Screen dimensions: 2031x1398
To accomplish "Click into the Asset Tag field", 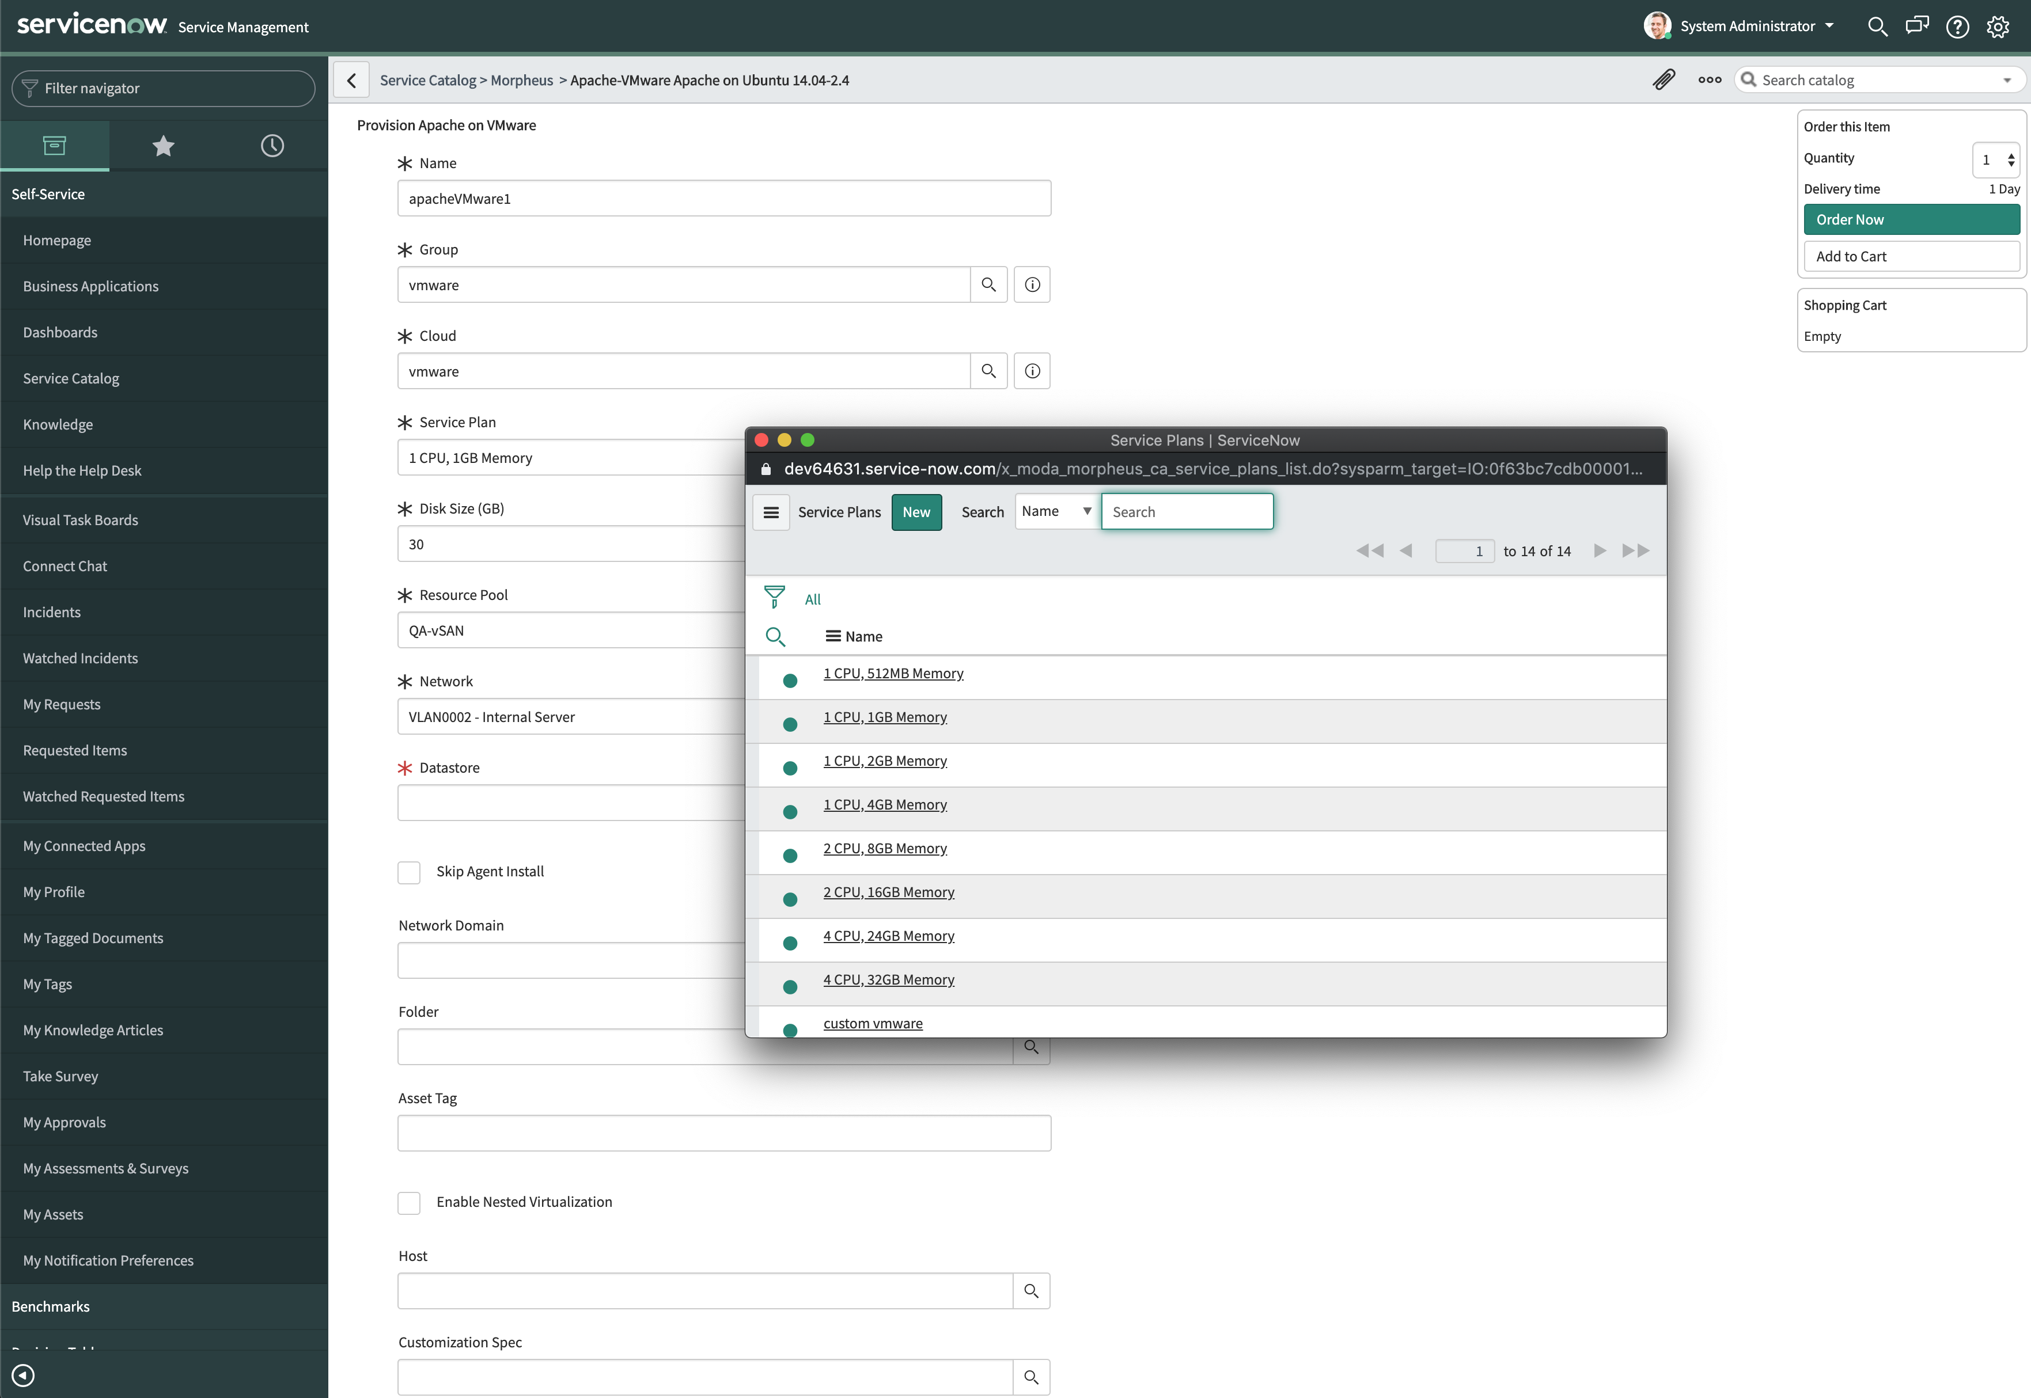I will 723,1134.
